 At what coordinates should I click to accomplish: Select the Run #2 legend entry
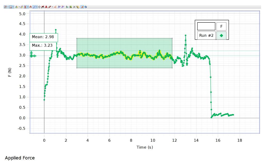[x=206, y=36]
